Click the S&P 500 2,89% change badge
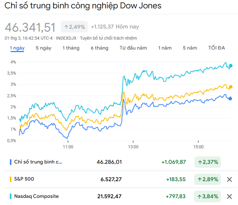This screenshot has height=205, width=238. pos(207,179)
